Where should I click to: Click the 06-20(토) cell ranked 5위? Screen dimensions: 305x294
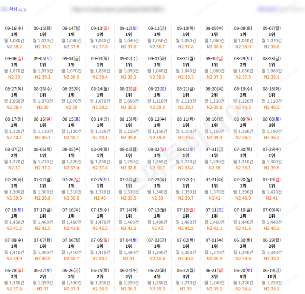click(243, 279)
